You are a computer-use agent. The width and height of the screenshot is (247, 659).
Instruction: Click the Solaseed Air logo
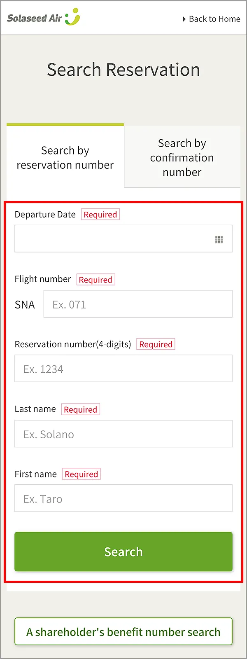point(43,17)
